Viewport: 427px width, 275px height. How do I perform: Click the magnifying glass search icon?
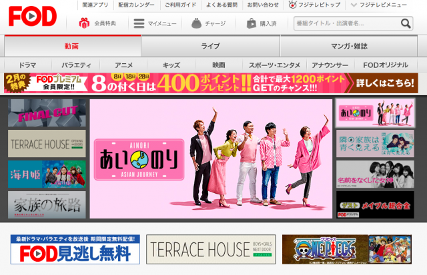(x=406, y=23)
